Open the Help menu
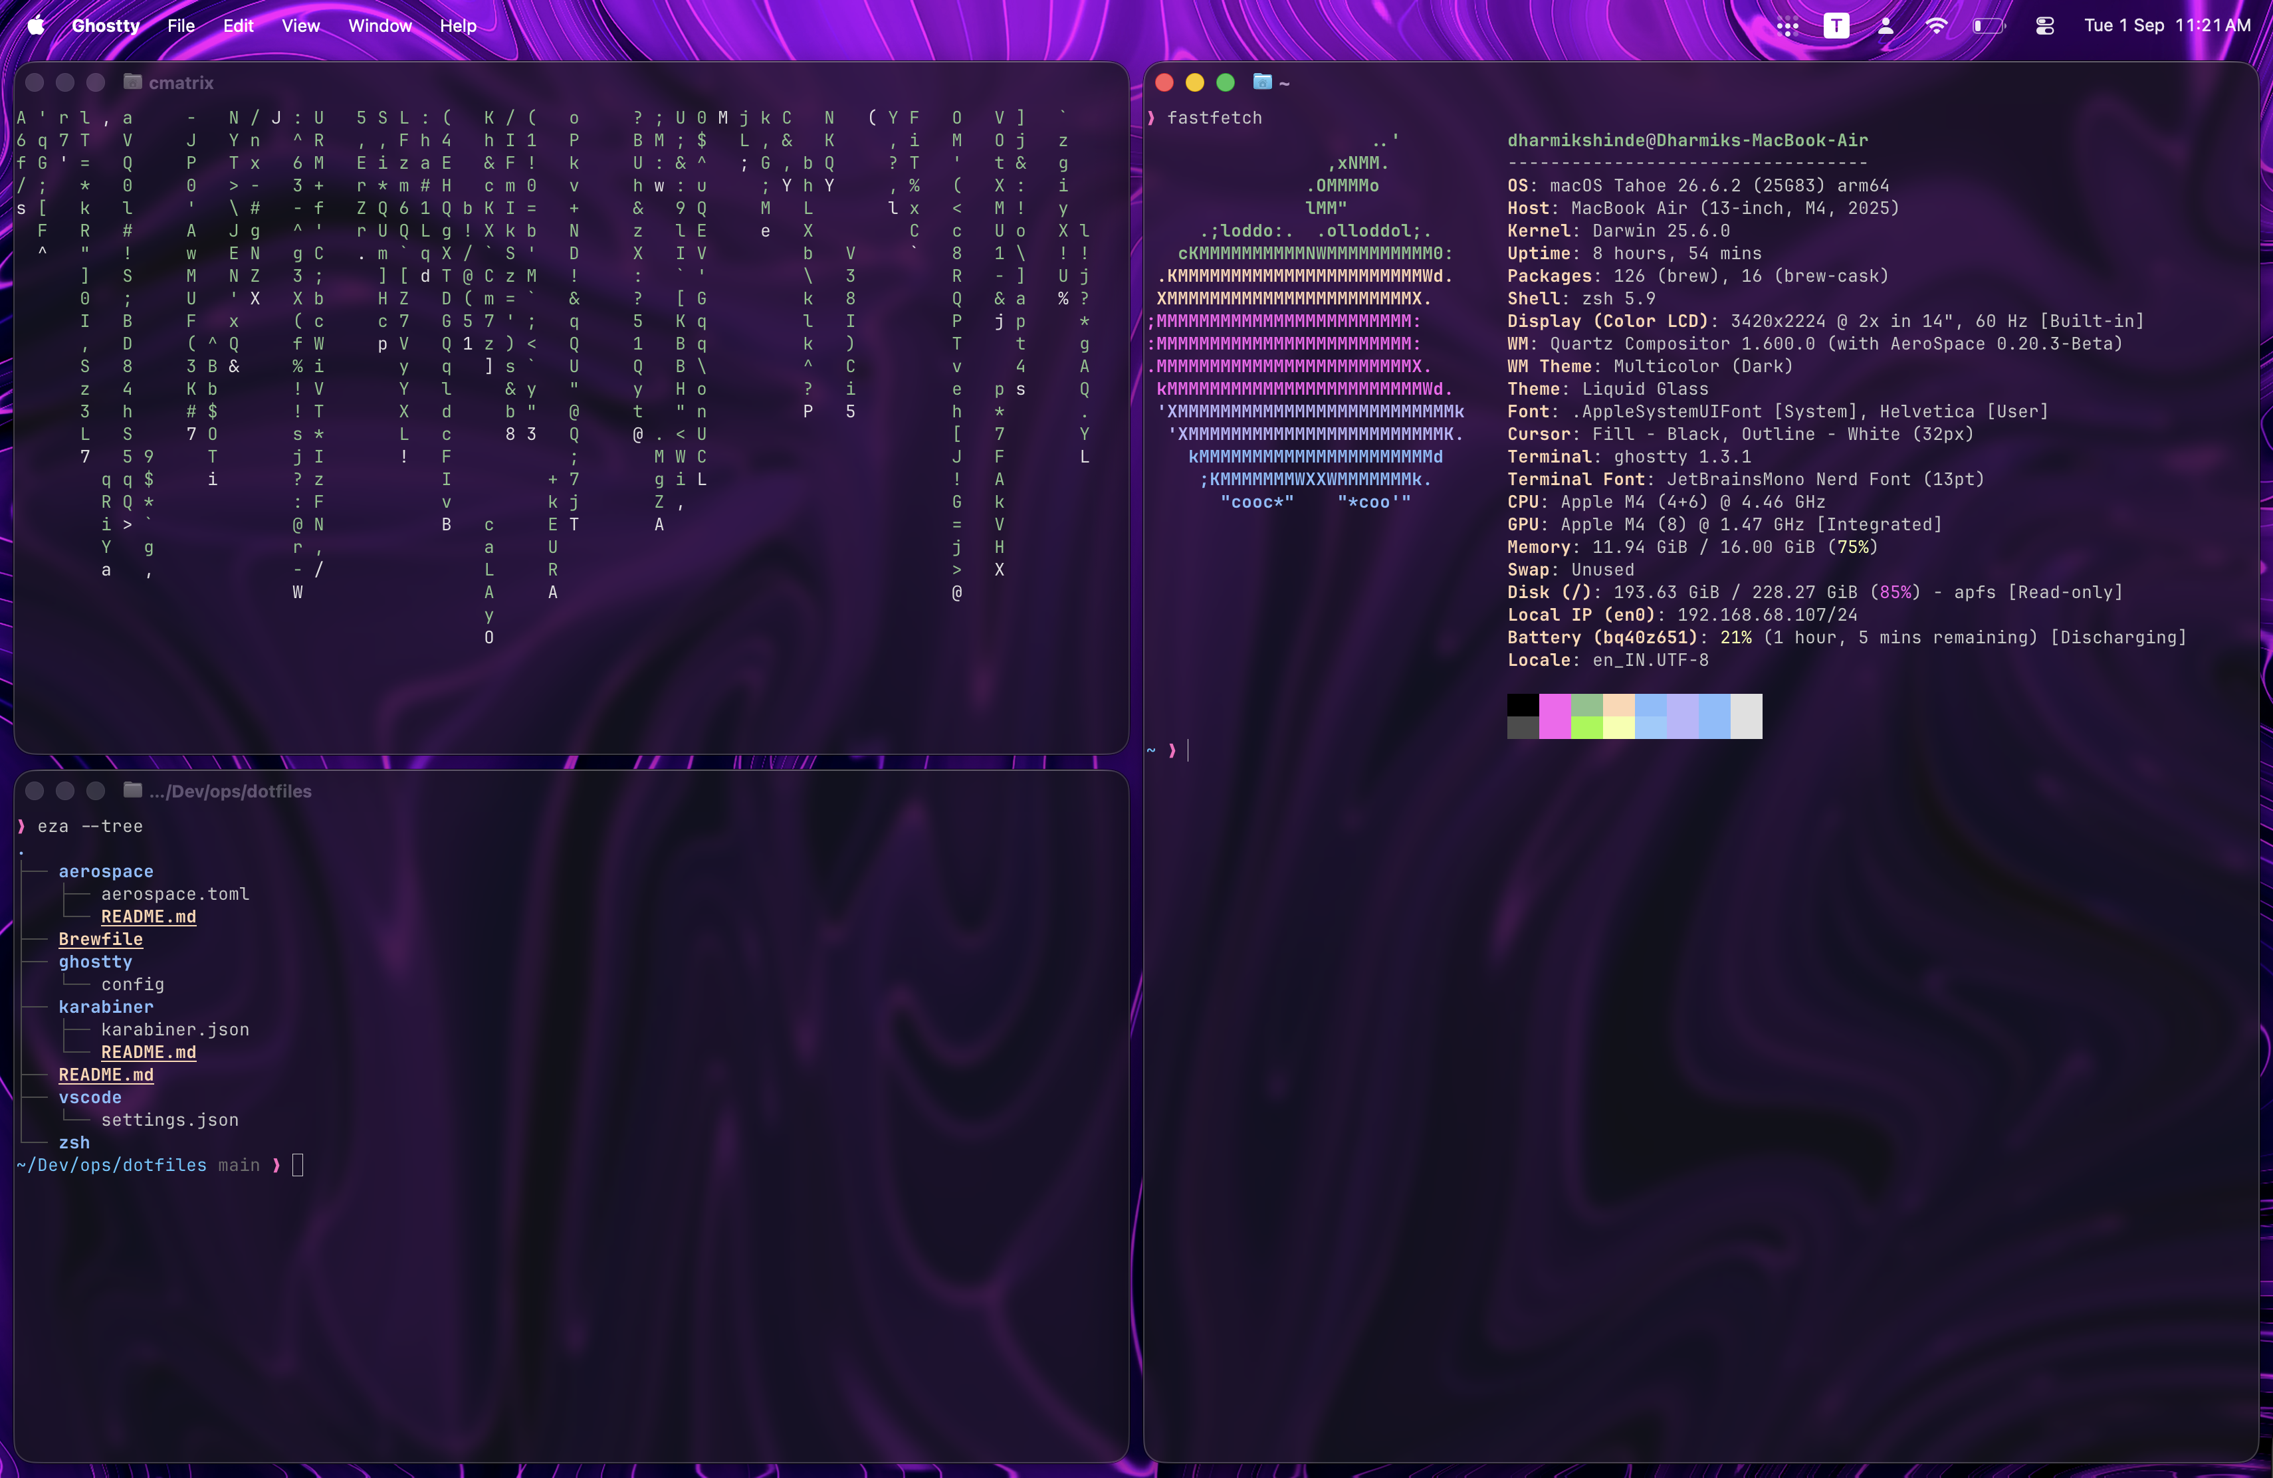The image size is (2273, 1478). tap(457, 26)
